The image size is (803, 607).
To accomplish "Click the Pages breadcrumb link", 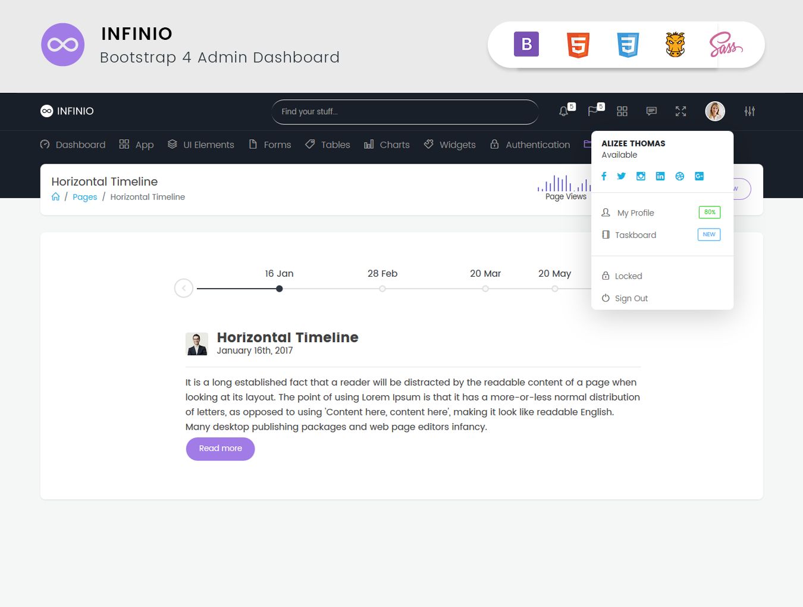I will [84, 197].
